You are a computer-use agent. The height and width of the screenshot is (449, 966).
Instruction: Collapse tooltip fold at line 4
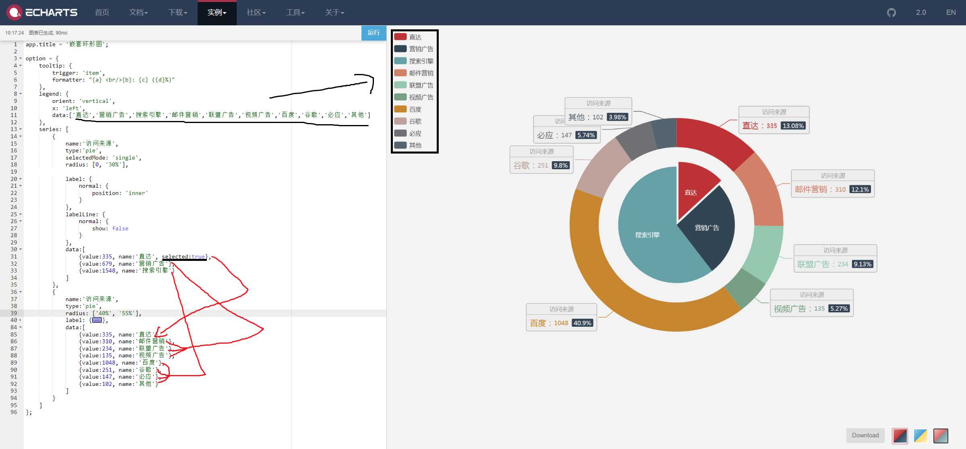pos(21,66)
